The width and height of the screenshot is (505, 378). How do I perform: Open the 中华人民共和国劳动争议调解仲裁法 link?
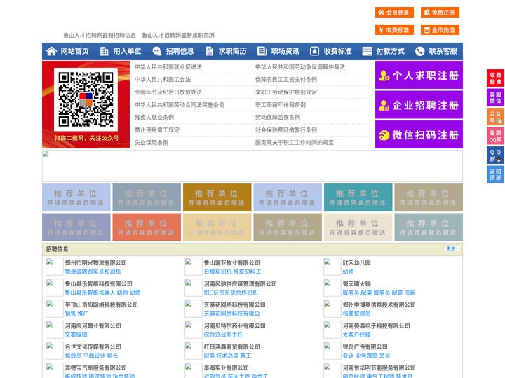pyautogui.click(x=300, y=67)
